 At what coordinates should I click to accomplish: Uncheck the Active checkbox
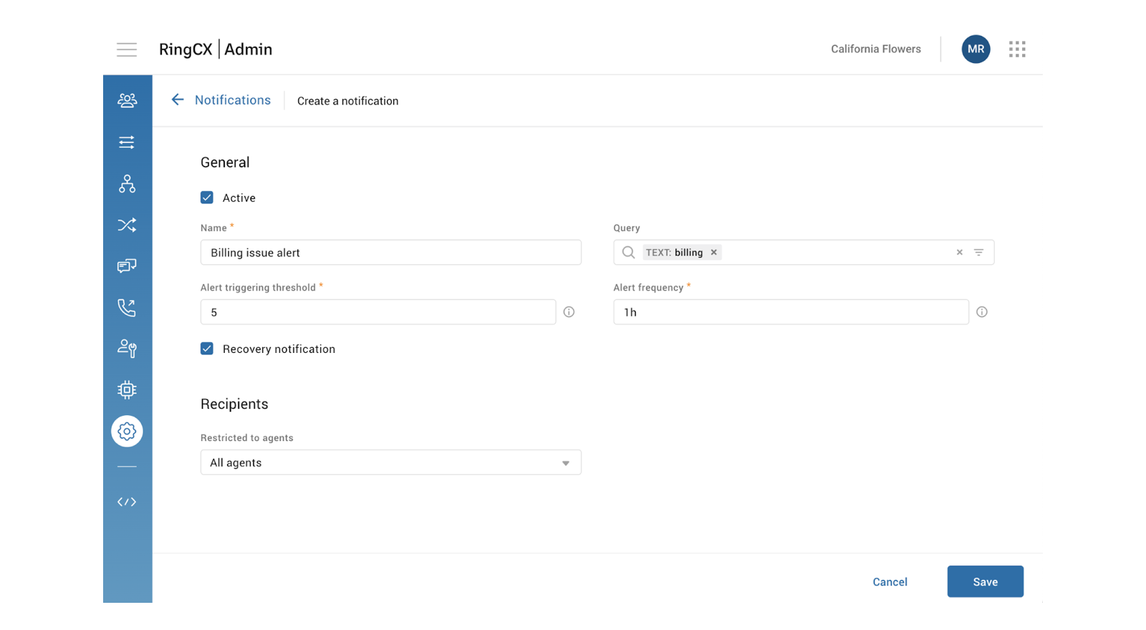tap(207, 198)
